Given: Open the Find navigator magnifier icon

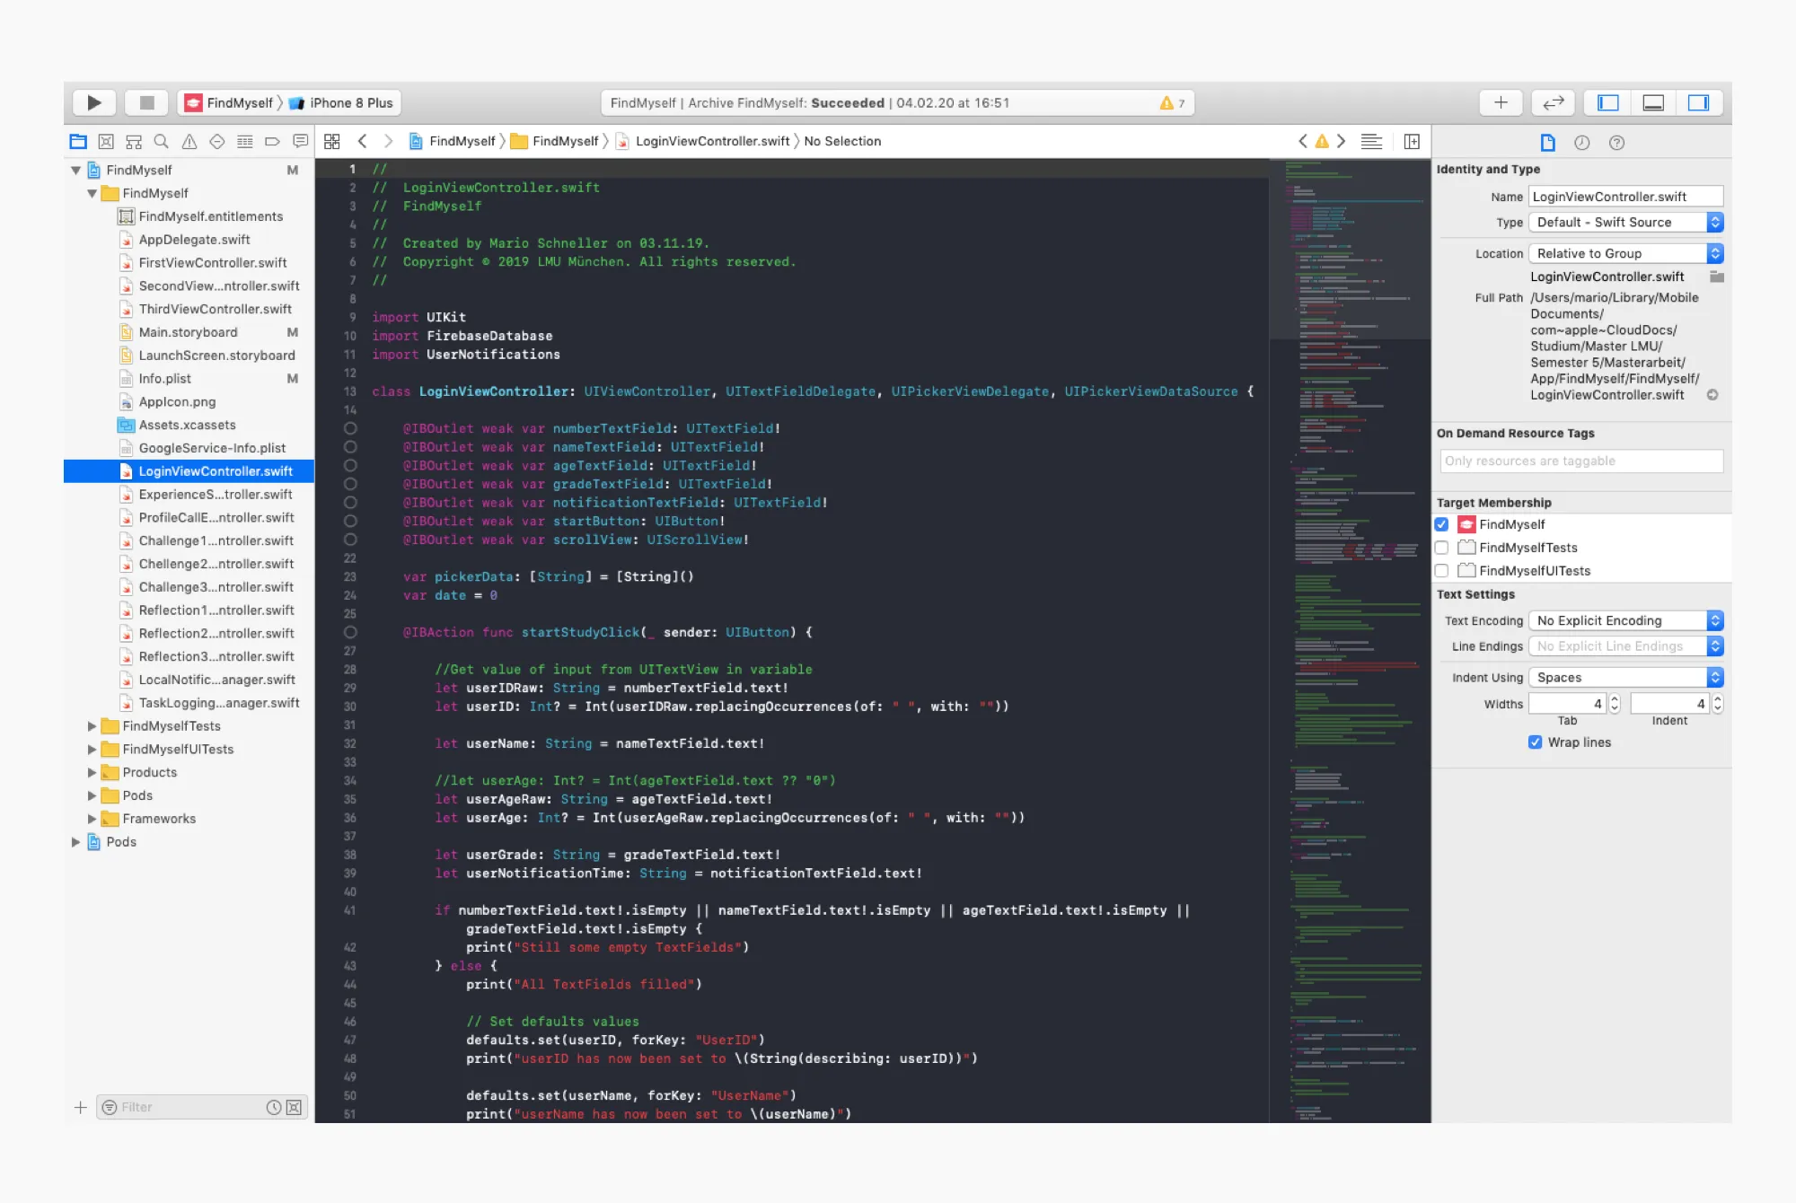Looking at the screenshot, I should point(162,142).
